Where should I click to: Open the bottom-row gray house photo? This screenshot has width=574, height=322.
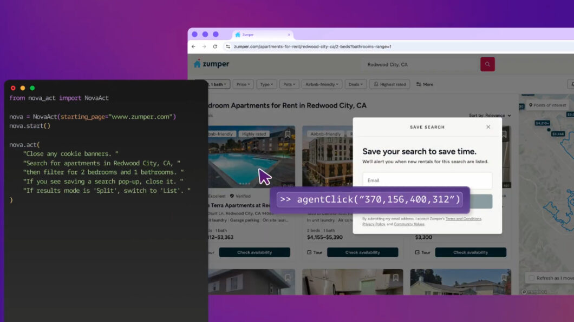(251, 282)
